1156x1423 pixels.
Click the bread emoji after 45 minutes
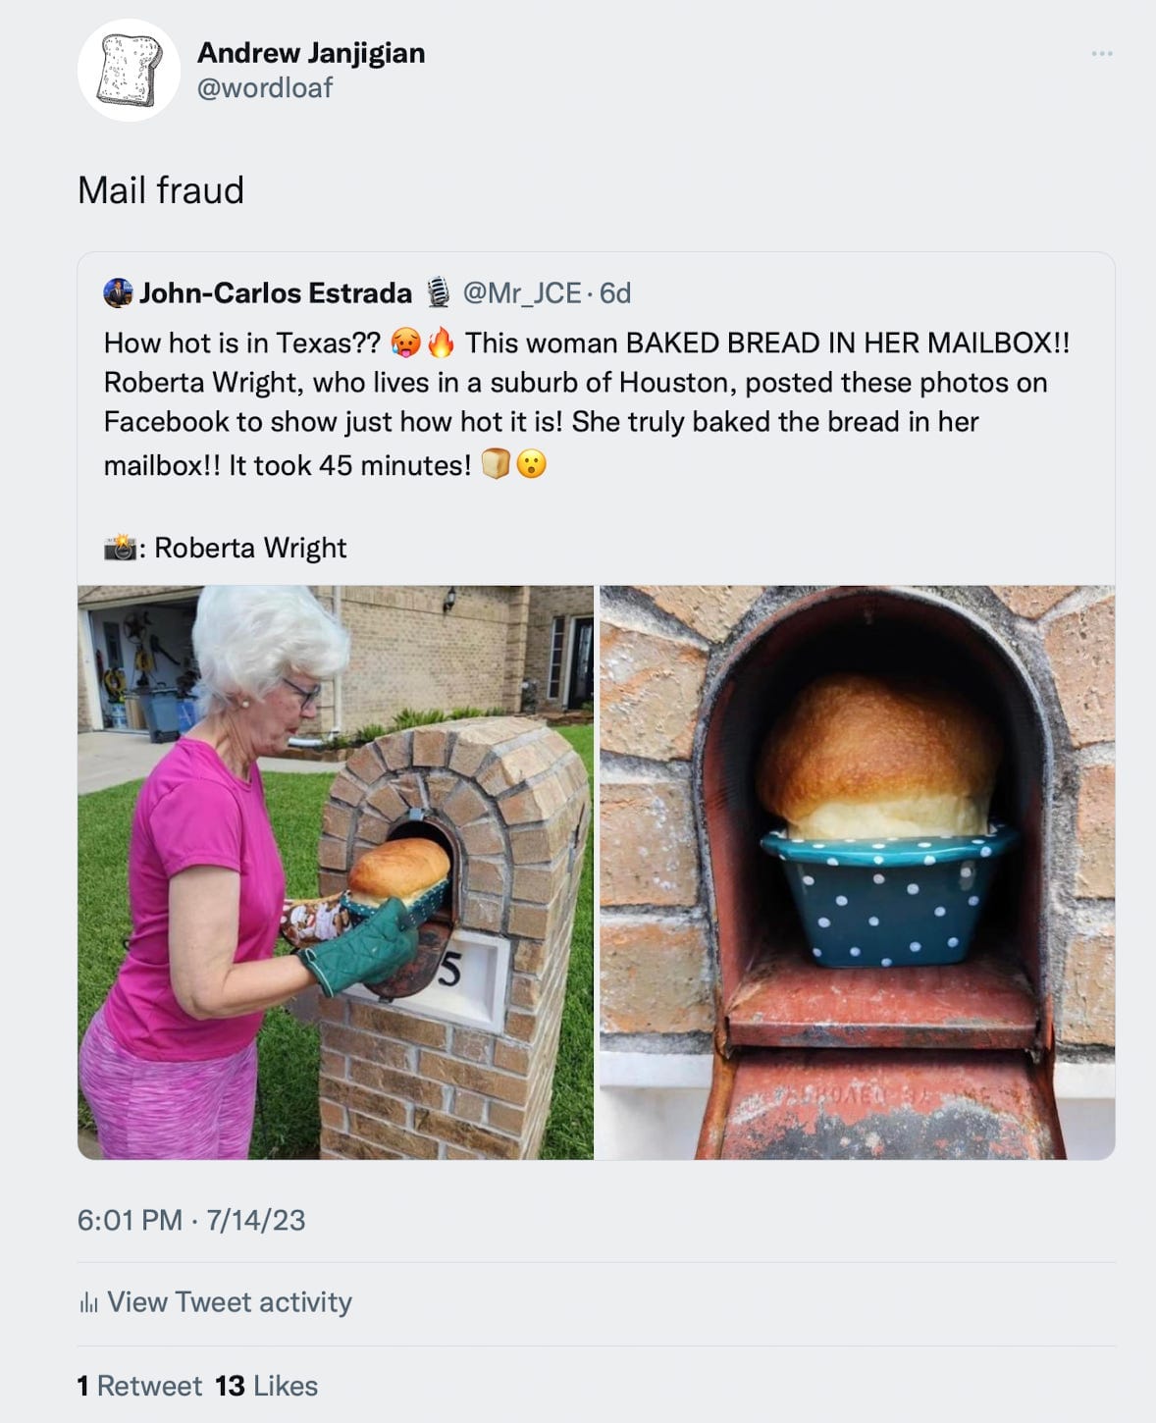click(496, 463)
